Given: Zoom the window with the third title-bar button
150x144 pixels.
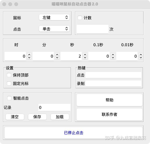Looking at the screenshot, I should [x=16, y=4].
